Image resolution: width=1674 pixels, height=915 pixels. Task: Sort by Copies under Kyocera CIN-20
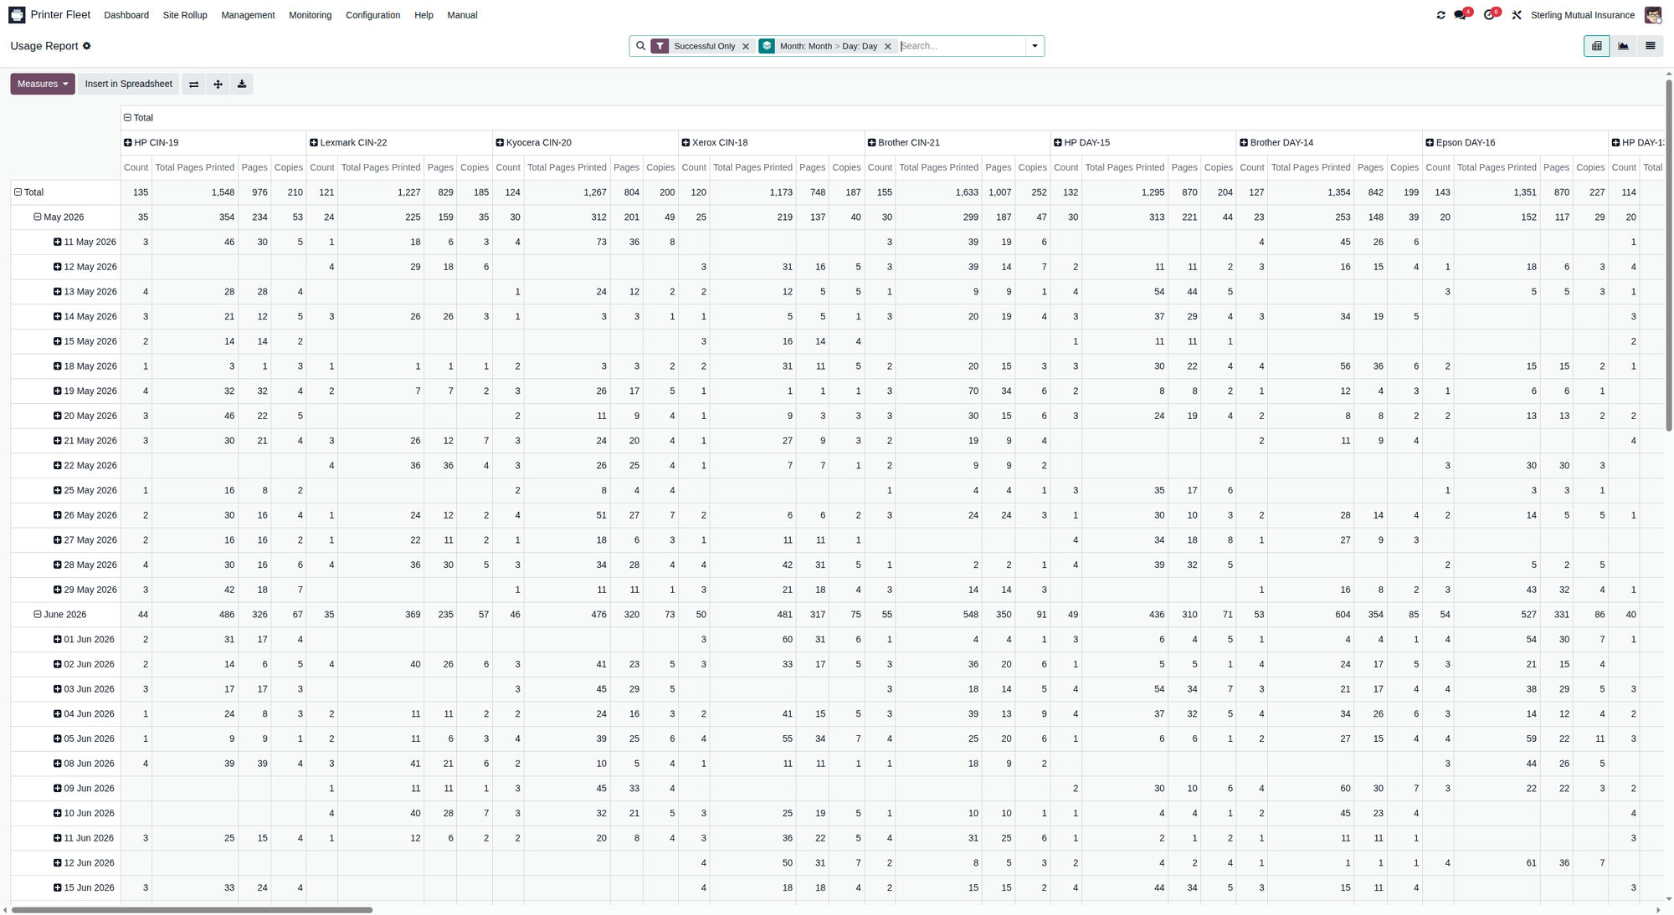click(x=660, y=168)
